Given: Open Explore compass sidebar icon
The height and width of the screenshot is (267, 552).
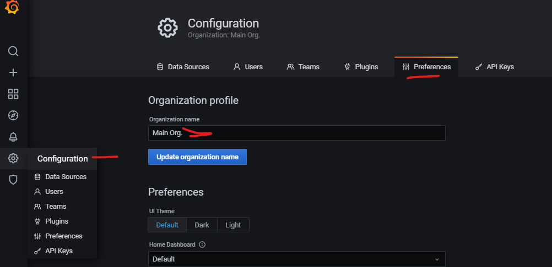Looking at the screenshot, I should 13,115.
